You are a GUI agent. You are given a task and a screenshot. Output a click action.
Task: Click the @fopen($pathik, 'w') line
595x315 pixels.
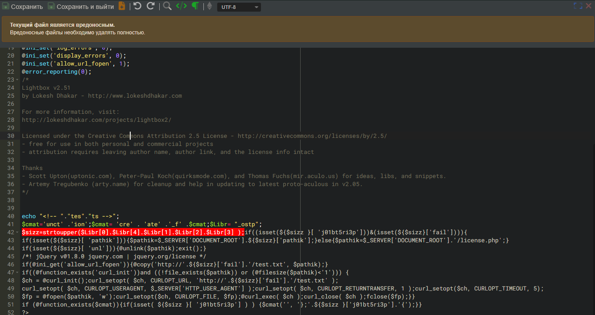click(x=219, y=297)
